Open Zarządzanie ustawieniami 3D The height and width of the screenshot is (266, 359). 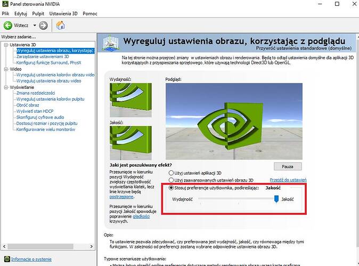point(43,56)
